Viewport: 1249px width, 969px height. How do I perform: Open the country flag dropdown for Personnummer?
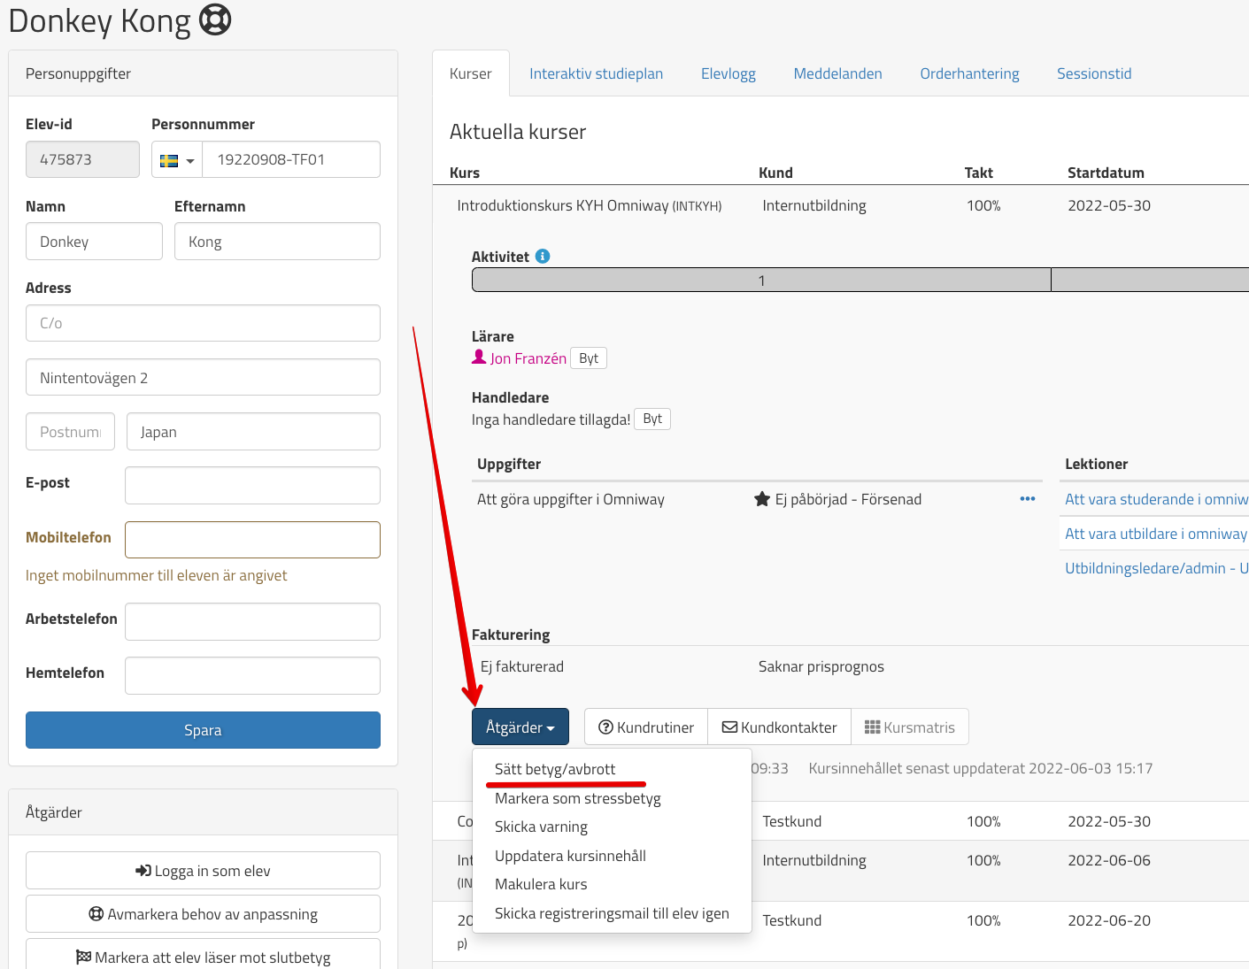click(x=177, y=160)
